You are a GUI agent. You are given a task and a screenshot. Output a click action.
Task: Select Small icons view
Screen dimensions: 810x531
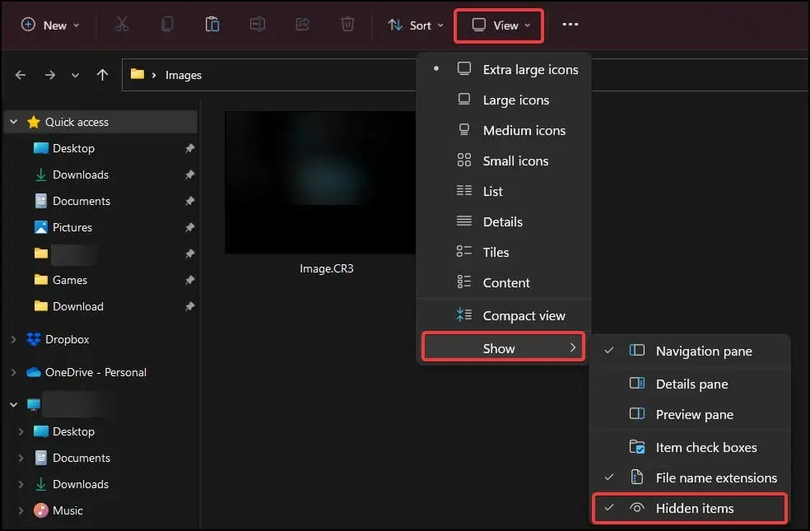[504, 161]
